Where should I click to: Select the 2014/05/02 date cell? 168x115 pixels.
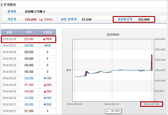pyautogui.click(x=9, y=65)
